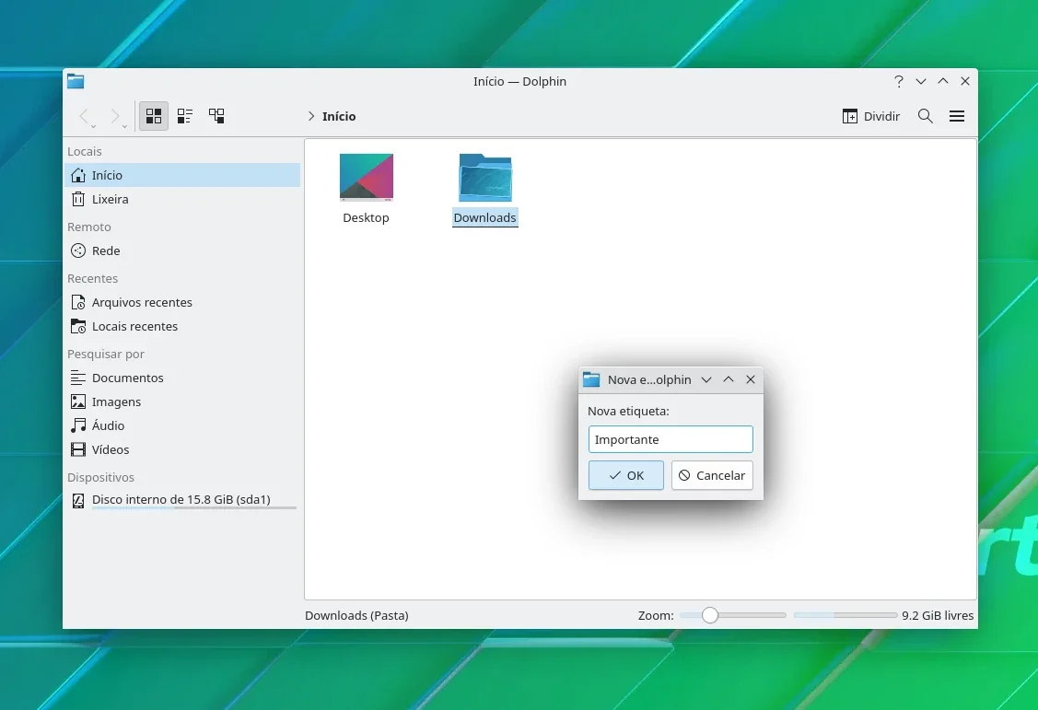Click the Locais section header
Screen dimensions: 1038x710
[x=85, y=152]
